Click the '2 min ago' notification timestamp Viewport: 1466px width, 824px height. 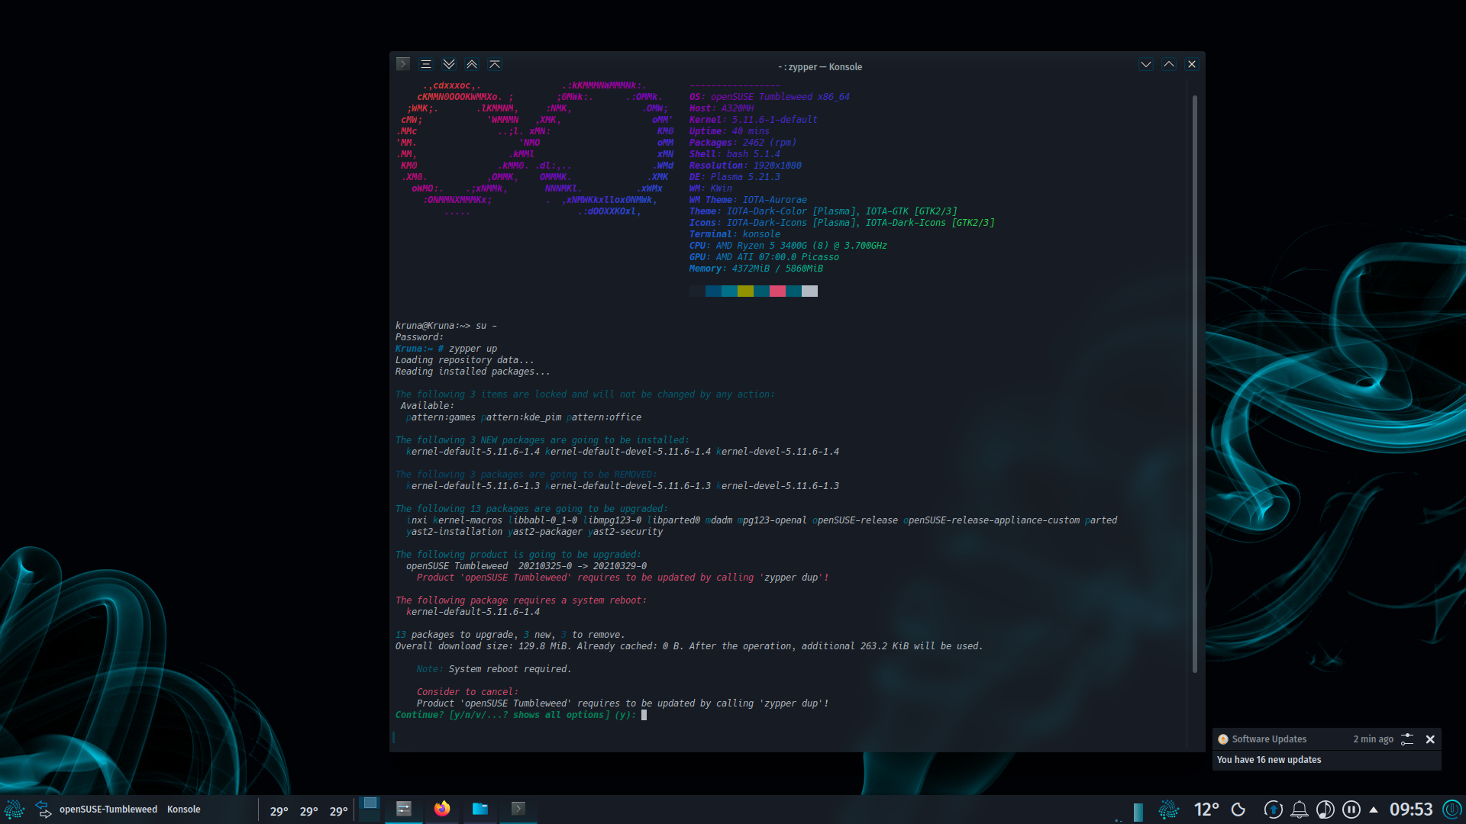coord(1373,739)
